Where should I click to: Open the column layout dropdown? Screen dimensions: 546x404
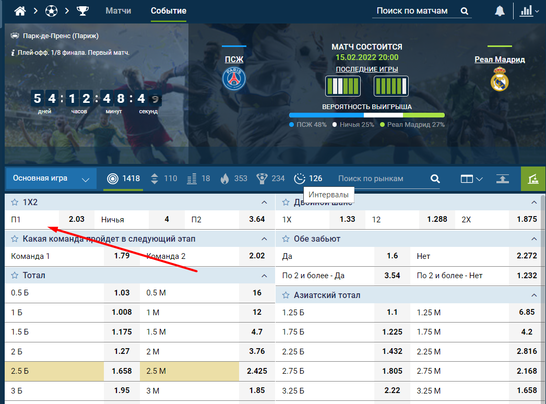pyautogui.click(x=471, y=179)
